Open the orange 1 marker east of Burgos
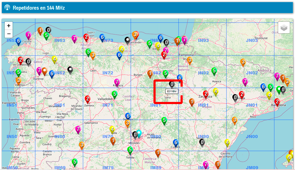 [x=150, y=74]
